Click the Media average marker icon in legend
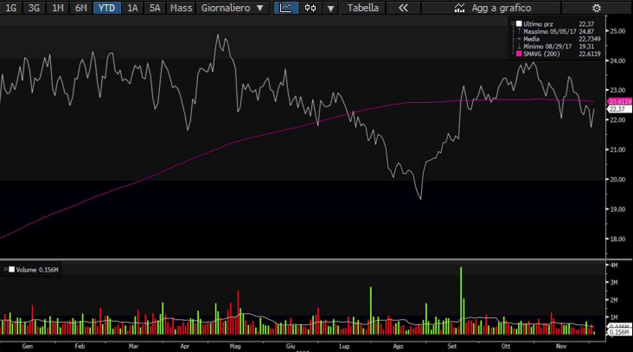 519,39
